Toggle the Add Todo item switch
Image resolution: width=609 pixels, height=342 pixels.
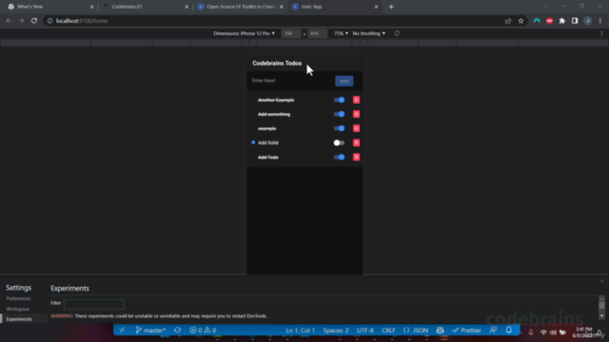339,157
